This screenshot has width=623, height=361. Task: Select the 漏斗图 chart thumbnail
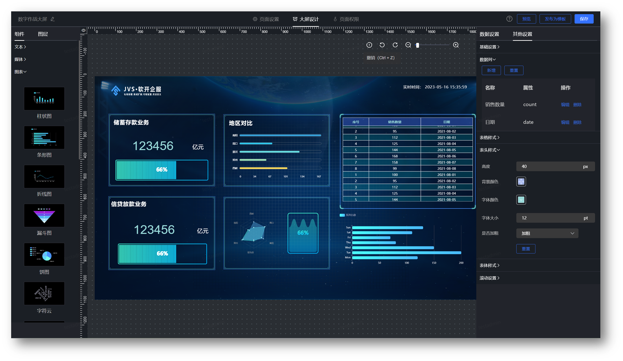(44, 216)
